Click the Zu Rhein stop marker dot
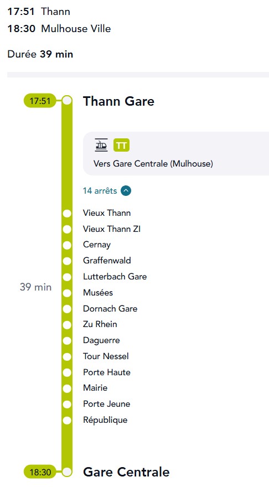This screenshot has height=487, width=269. coord(67,325)
